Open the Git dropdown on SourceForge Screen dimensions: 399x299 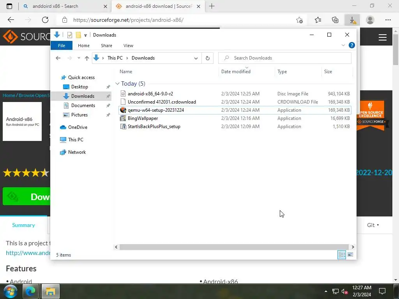pos(373,225)
